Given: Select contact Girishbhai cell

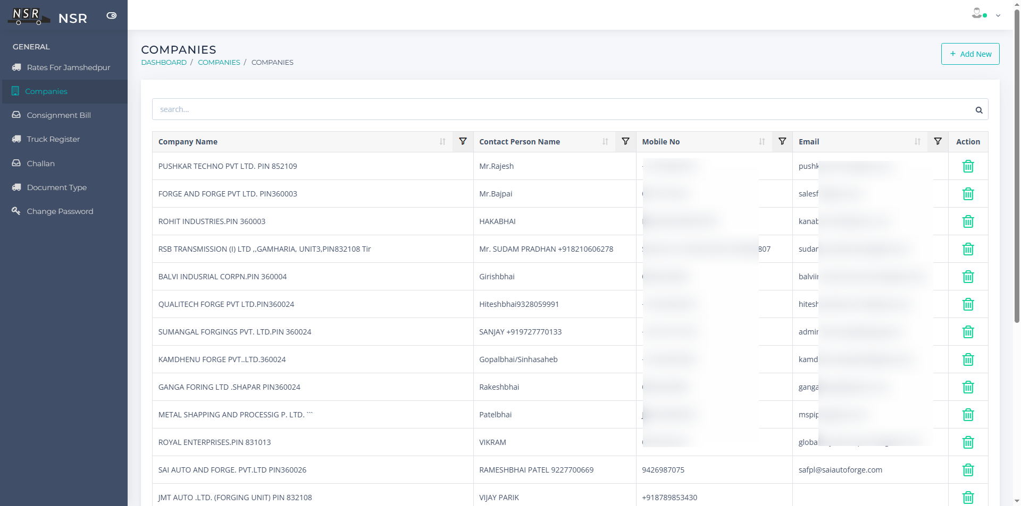Looking at the screenshot, I should [555, 277].
